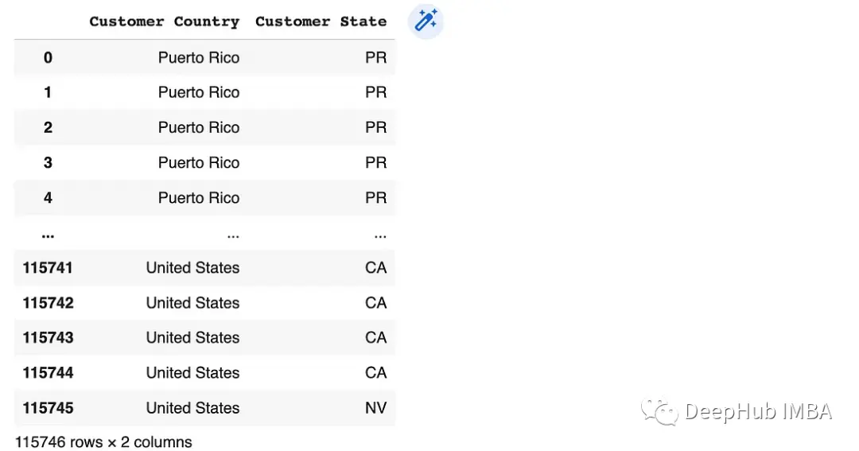The image size is (859, 451).
Task: Click the CA cell in row 115744
Action: (x=375, y=372)
